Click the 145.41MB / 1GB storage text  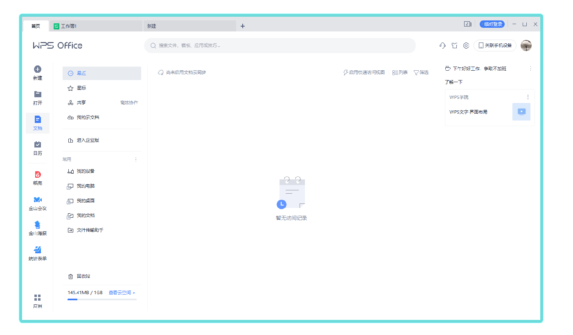(x=85, y=293)
